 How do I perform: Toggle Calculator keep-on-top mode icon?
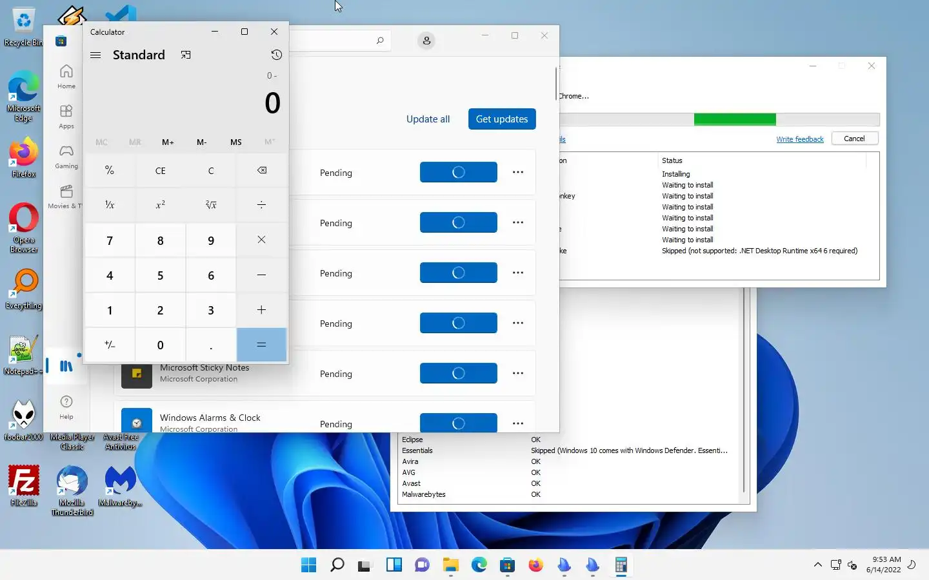[186, 55]
